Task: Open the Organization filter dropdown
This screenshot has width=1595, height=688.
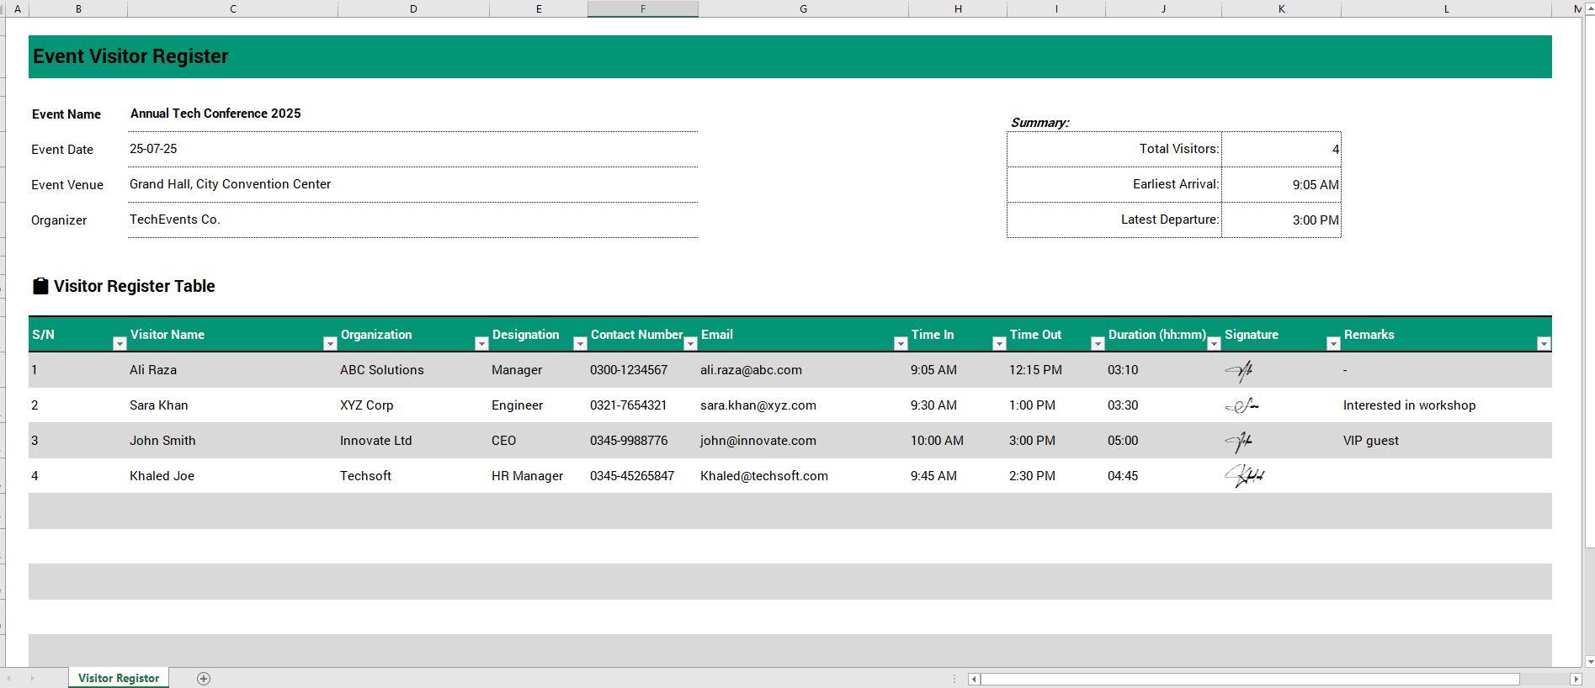Action: point(481,343)
